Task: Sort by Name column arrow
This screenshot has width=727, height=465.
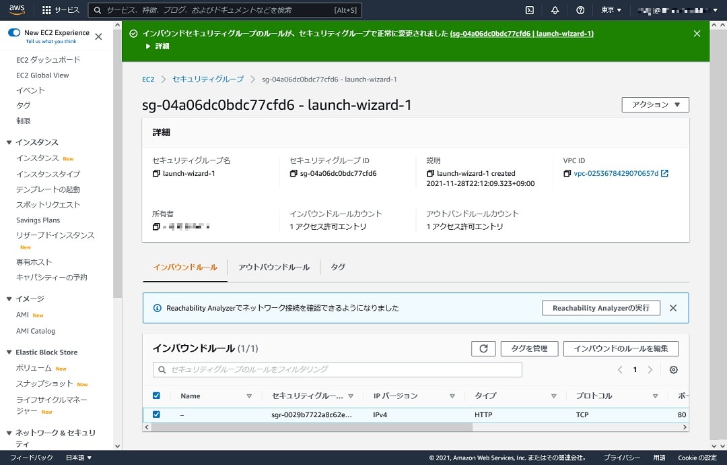Action: tap(249, 396)
